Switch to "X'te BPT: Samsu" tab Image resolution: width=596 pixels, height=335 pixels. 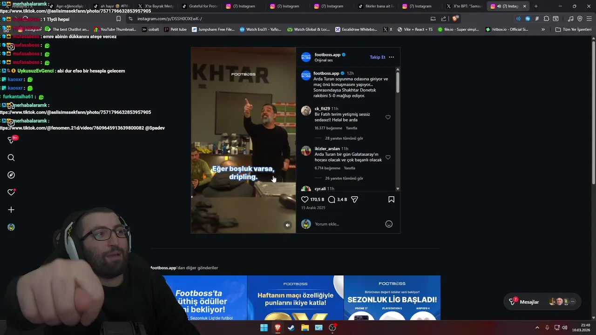[x=464, y=6]
